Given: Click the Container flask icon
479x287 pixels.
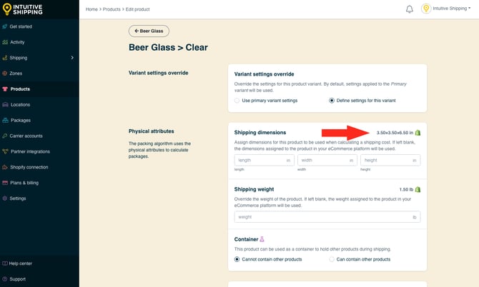Looking at the screenshot, I should 262,239.
